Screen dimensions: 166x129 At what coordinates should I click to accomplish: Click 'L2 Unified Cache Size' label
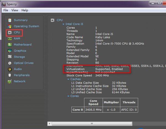[x=87, y=89]
